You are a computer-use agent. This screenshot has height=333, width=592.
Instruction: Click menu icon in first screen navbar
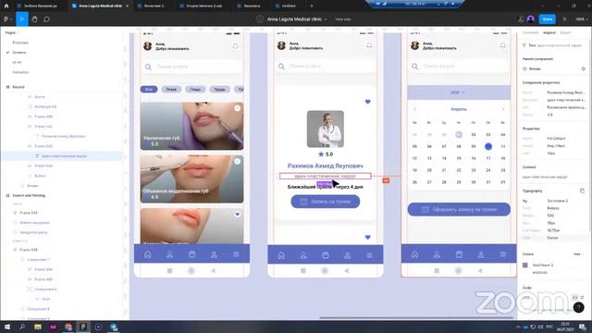point(236,254)
